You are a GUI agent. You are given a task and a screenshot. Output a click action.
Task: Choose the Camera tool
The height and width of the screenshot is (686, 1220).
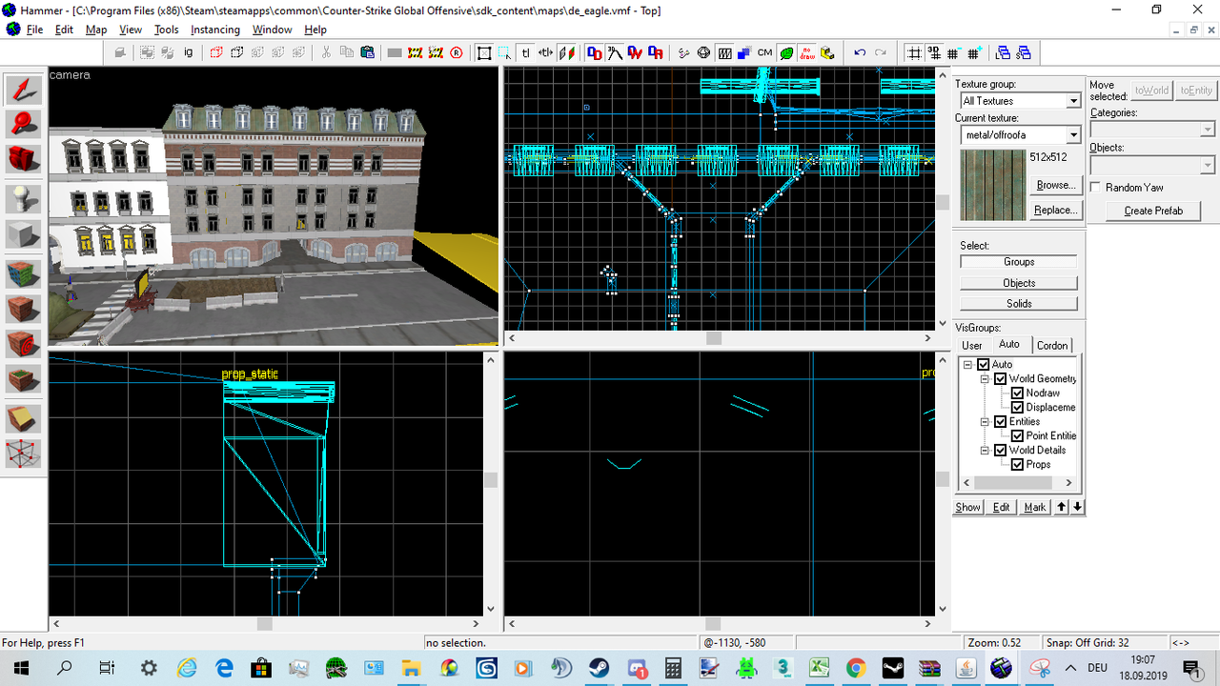click(24, 158)
